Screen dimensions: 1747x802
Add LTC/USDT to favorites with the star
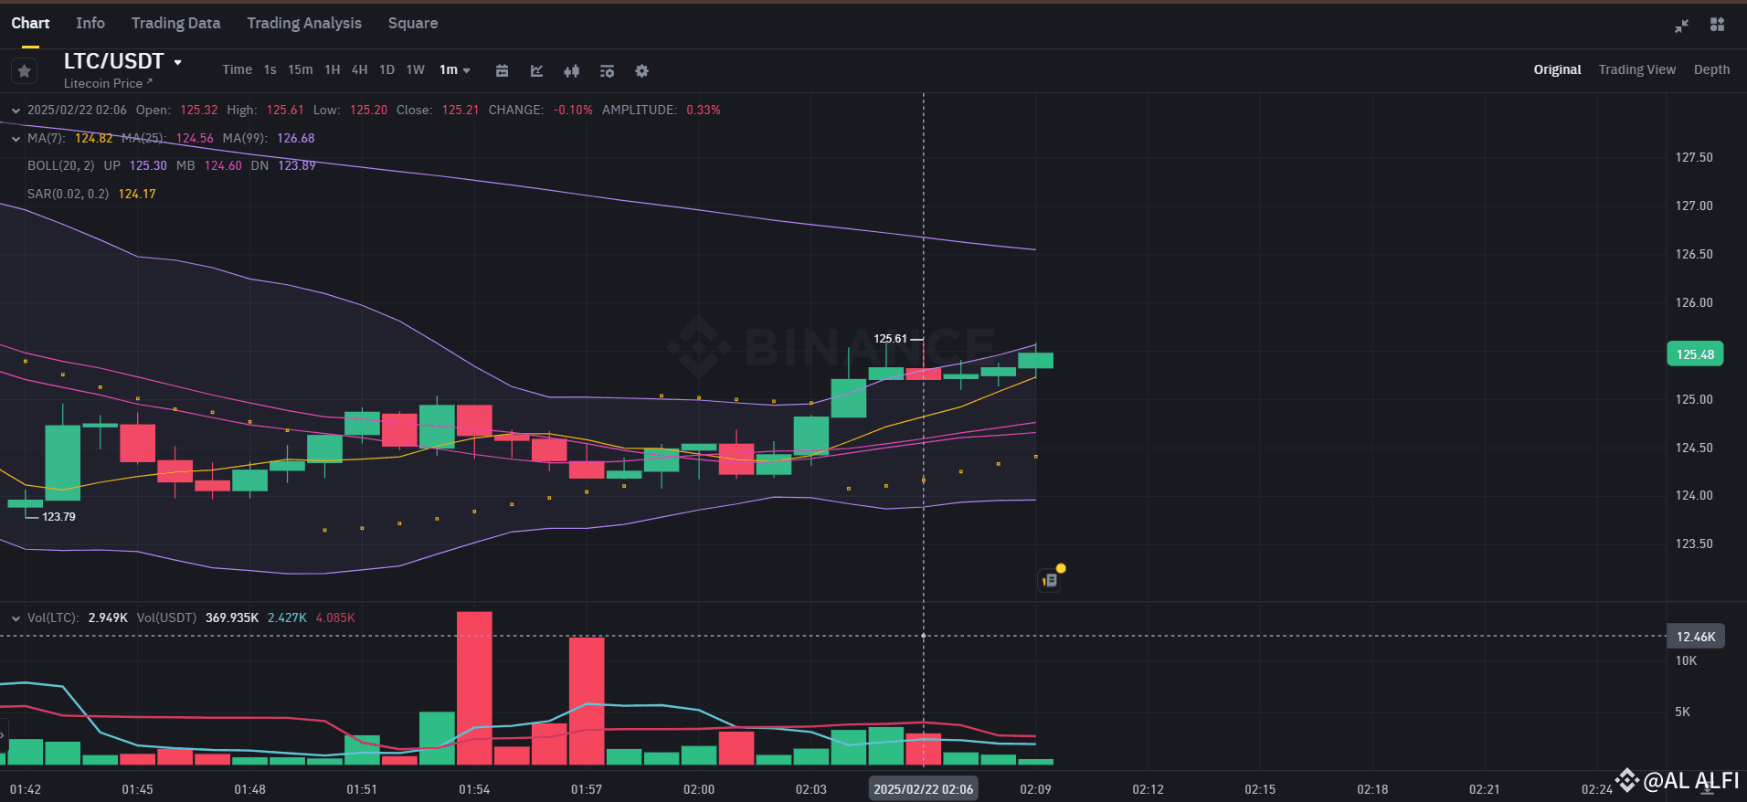(x=25, y=70)
